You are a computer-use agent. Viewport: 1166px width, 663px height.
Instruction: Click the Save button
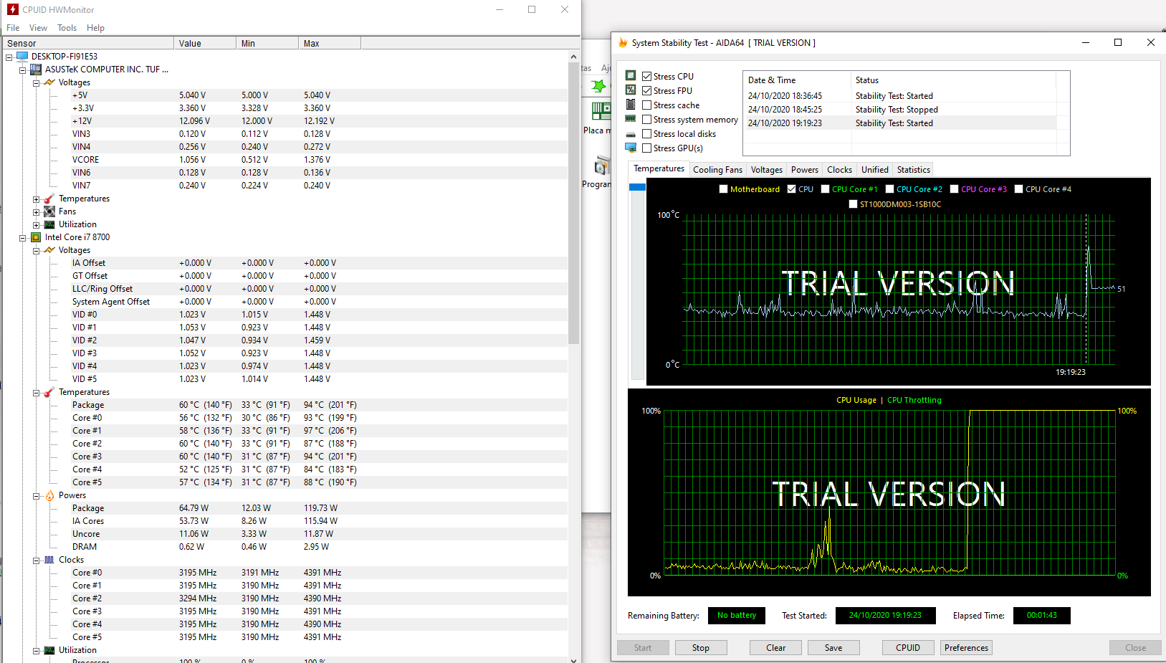pos(833,647)
